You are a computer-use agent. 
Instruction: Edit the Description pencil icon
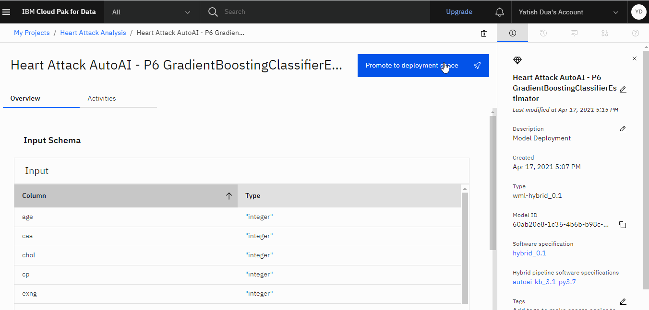tap(623, 129)
